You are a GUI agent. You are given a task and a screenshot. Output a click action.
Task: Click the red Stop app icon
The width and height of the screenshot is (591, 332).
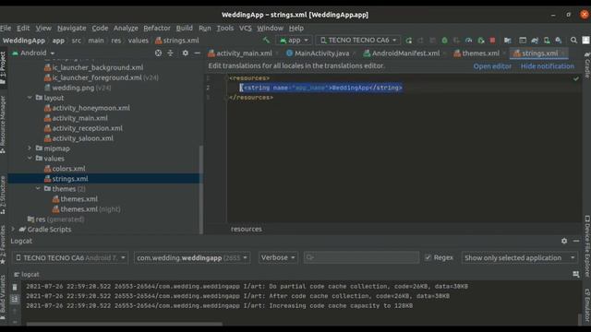click(492, 41)
